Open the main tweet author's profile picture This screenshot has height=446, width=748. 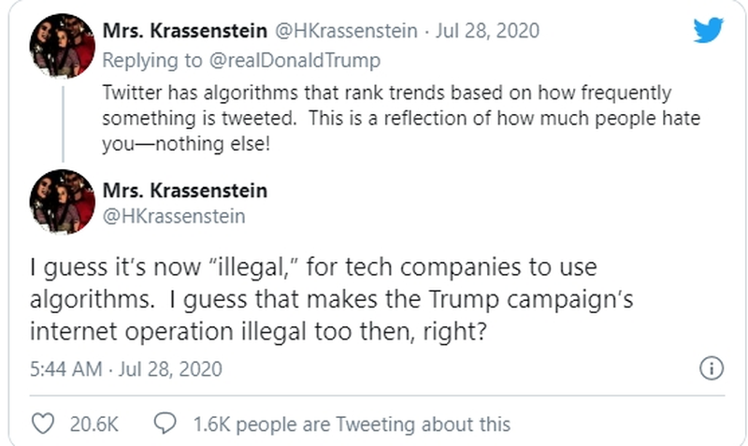pyautogui.click(x=63, y=201)
